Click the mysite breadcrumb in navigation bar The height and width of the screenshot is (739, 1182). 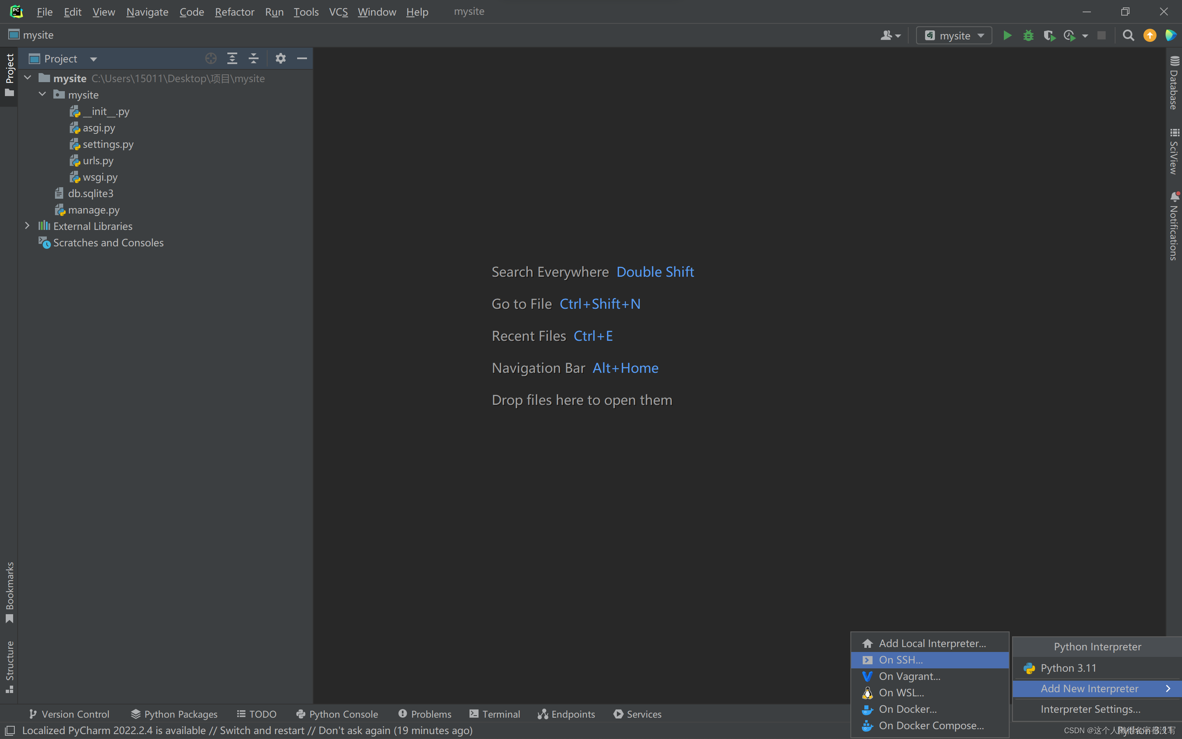click(x=31, y=35)
